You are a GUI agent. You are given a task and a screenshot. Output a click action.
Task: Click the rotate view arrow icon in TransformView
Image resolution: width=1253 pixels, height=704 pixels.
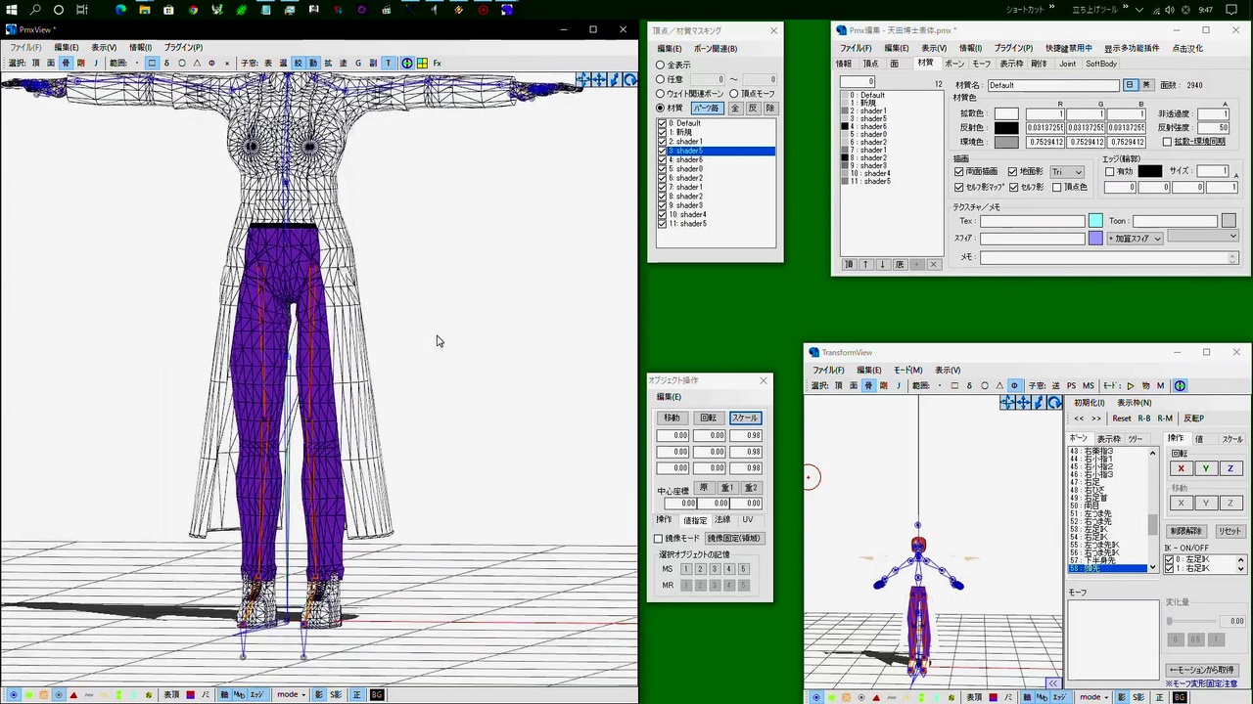(1054, 403)
